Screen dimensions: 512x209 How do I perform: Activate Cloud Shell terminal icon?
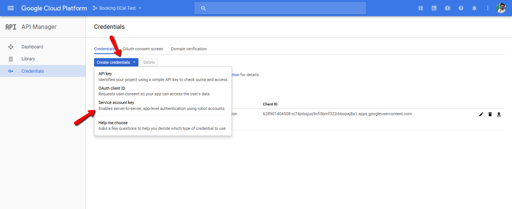434,8
